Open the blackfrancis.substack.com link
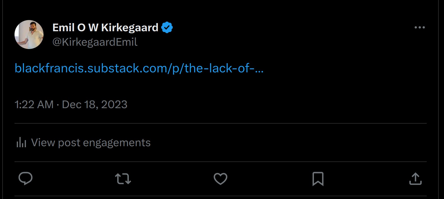This screenshot has width=444, height=199. click(139, 68)
